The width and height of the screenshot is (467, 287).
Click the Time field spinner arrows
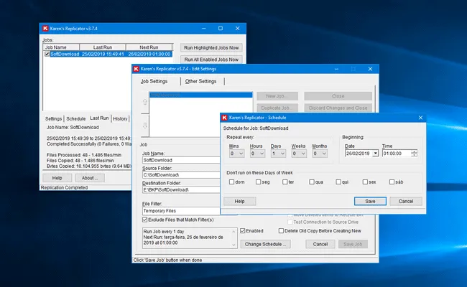(x=414, y=154)
